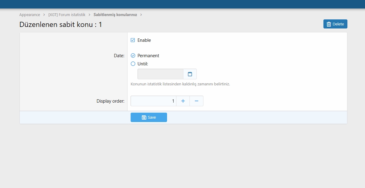Screen dimensions: 365x188
Task: Click the floppy disk icon on Save
Action: pyautogui.click(x=144, y=117)
